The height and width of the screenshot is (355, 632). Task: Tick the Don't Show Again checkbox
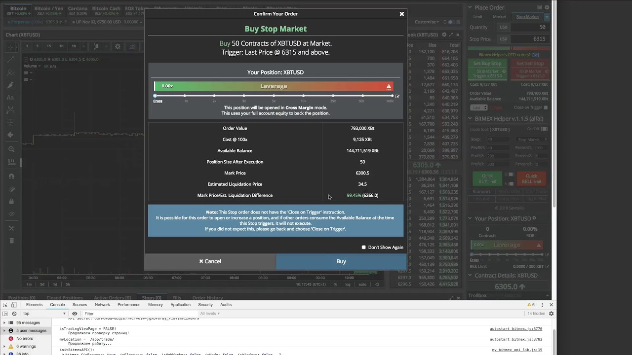(x=364, y=248)
